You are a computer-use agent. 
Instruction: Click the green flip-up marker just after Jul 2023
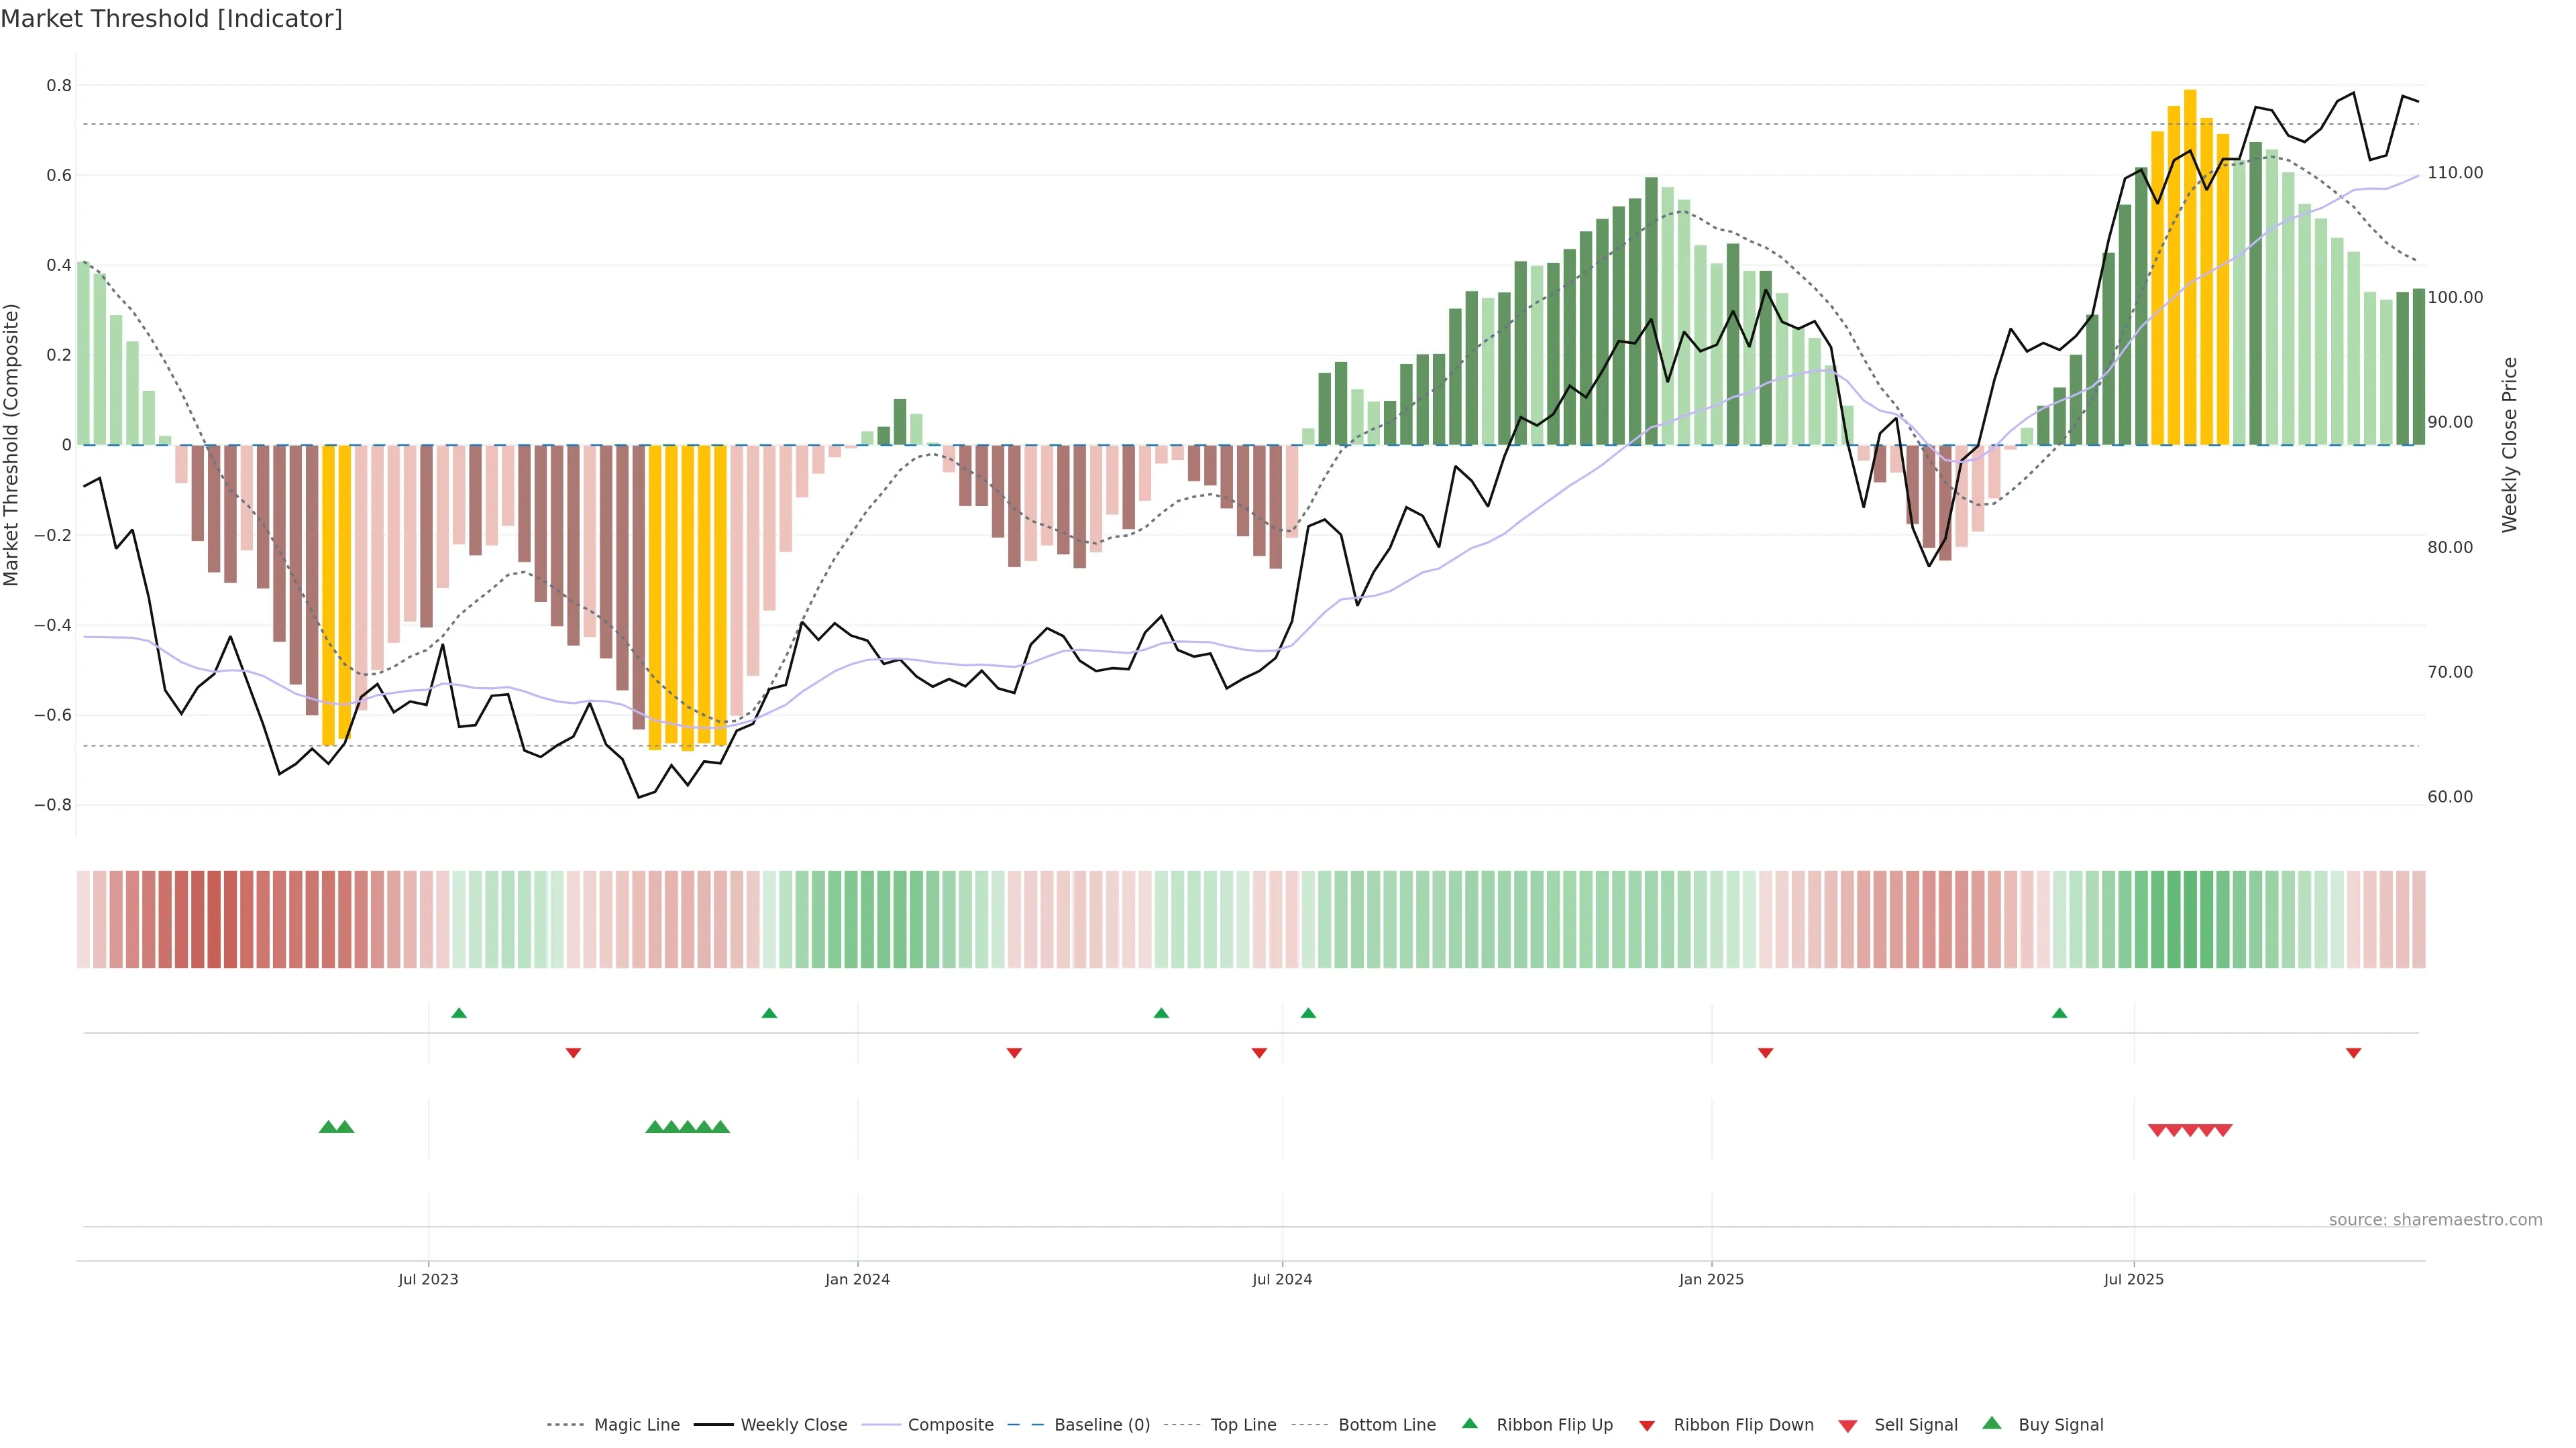pyautogui.click(x=459, y=1014)
